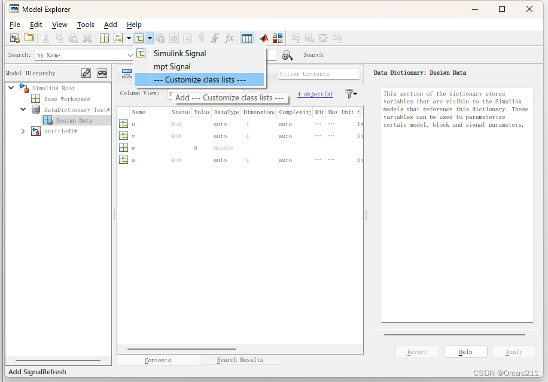The height and width of the screenshot is (382, 548).
Task: Expand the untitled1 model node
Action: 23,132
